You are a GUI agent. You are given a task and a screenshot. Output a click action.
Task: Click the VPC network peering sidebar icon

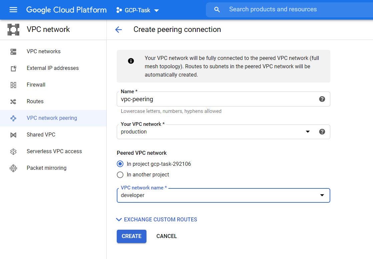(x=13, y=118)
